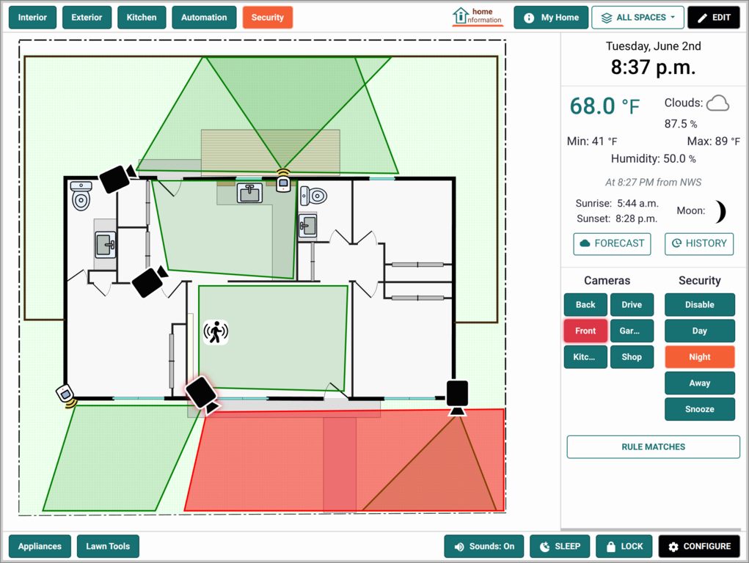Screen dimensions: 749x563
Task: Select the interior hallway camera icon
Action: coord(150,281)
